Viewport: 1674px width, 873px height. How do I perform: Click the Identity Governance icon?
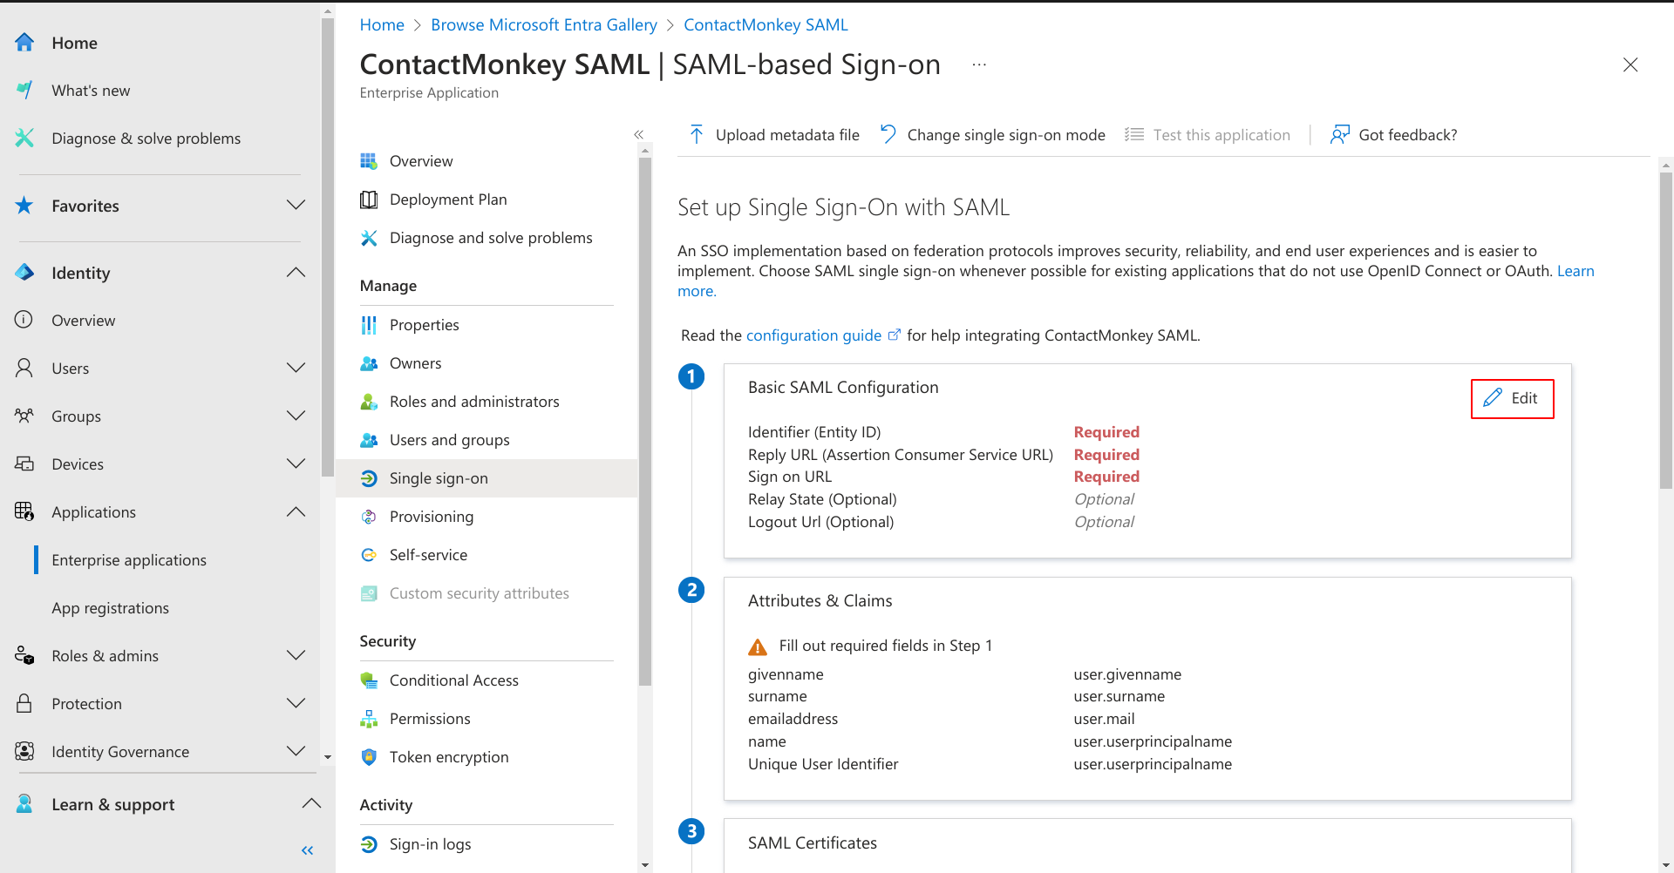[24, 751]
